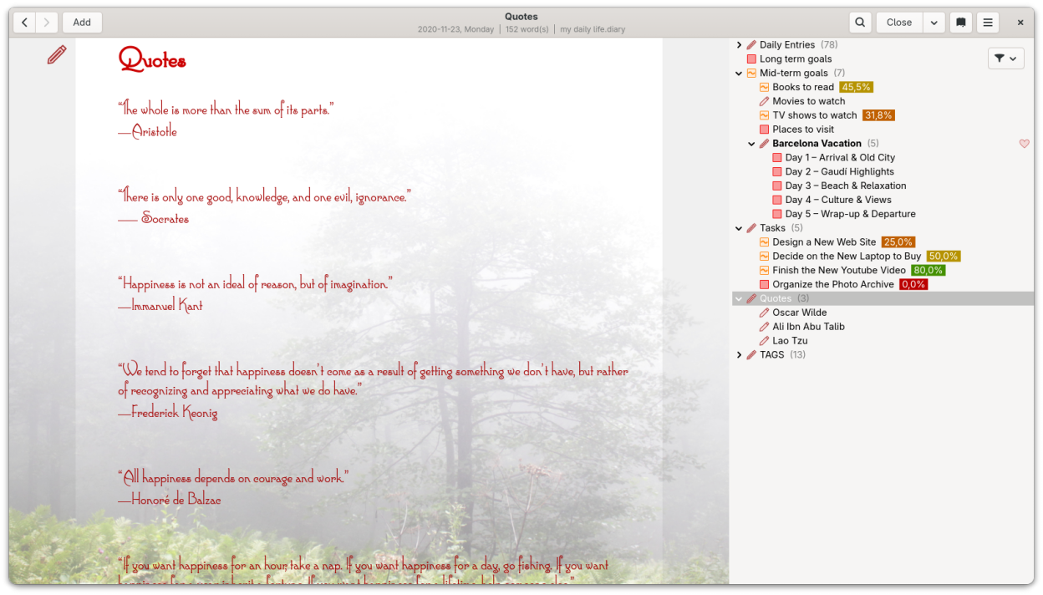
Task: Click the Movies to watch pencil icon
Action: pos(764,101)
